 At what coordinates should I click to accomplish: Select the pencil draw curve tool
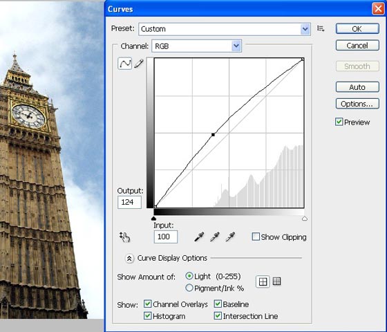[139, 64]
